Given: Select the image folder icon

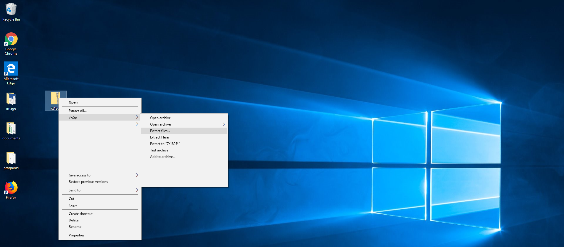Looking at the screenshot, I should [x=11, y=101].
